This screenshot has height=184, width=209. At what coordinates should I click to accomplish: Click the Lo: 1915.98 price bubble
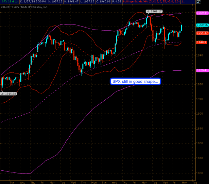[8, 94]
